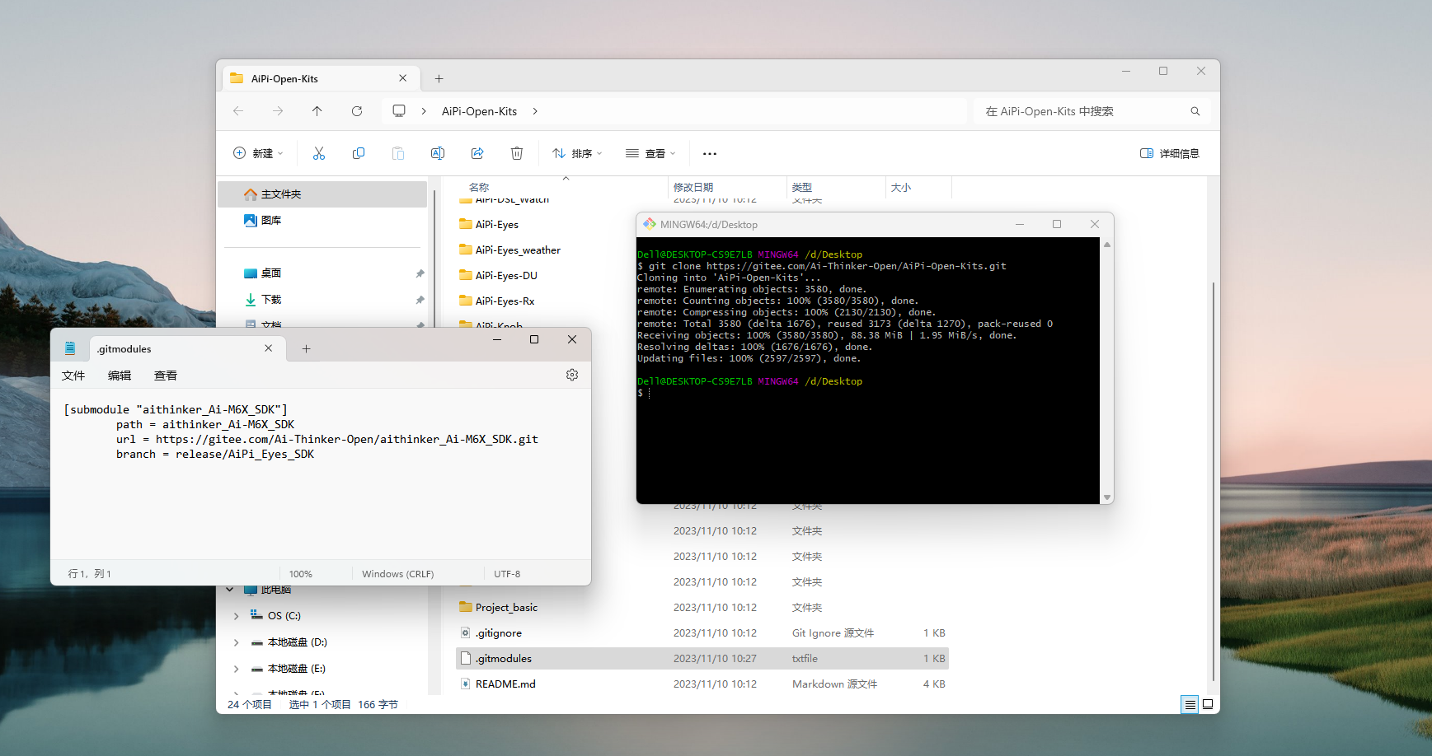1432x756 pixels.
Task: Open Notepad settings gear icon
Action: coord(572,375)
